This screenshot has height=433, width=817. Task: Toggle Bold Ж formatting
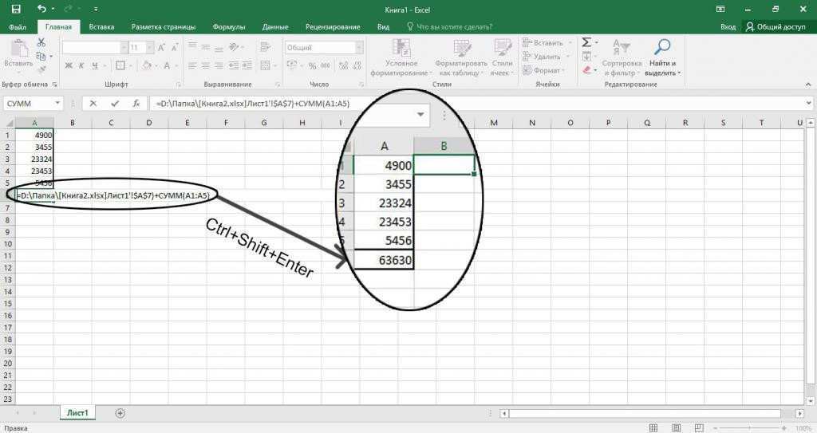pyautogui.click(x=68, y=66)
